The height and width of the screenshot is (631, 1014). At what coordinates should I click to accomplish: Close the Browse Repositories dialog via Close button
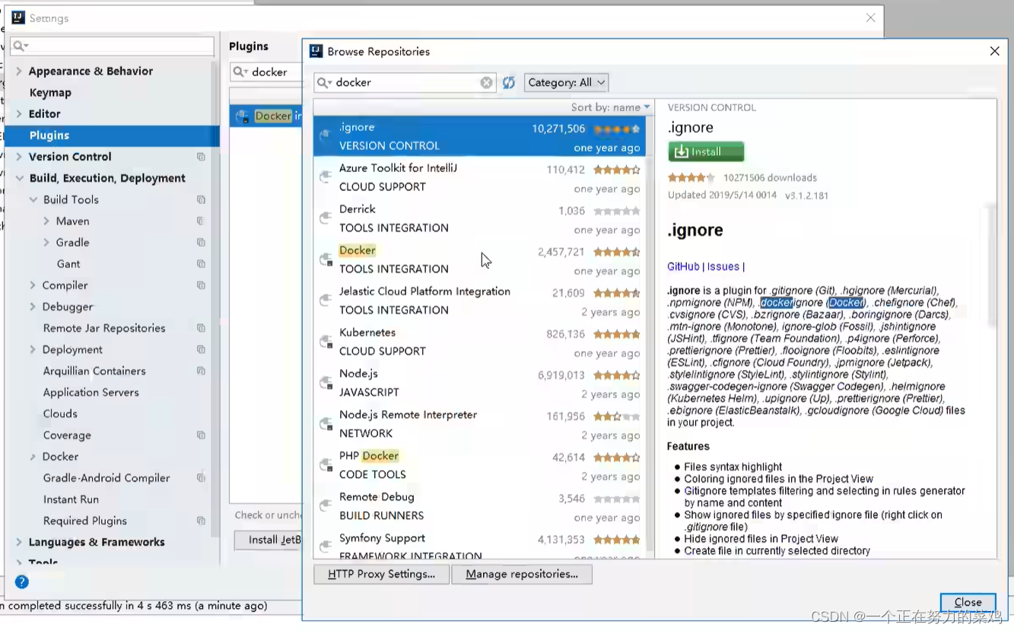968,602
